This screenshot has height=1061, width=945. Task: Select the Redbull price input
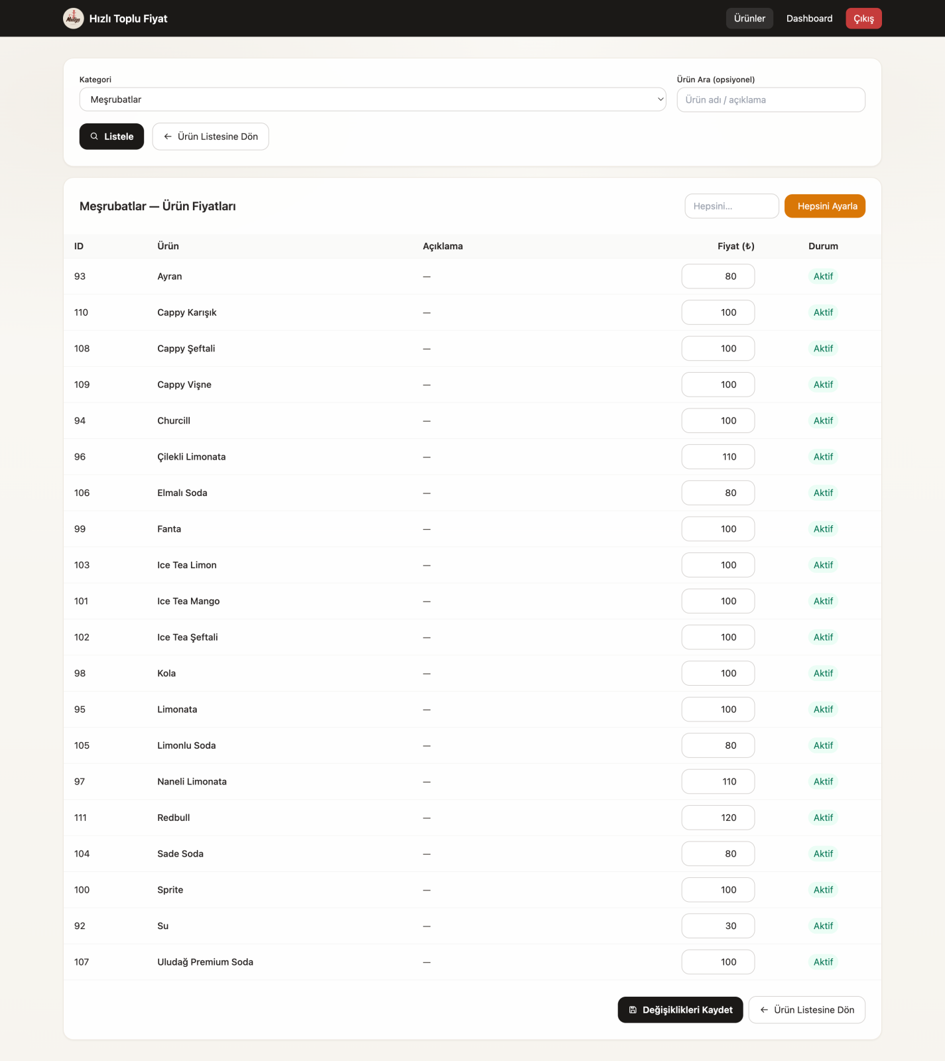(x=718, y=818)
